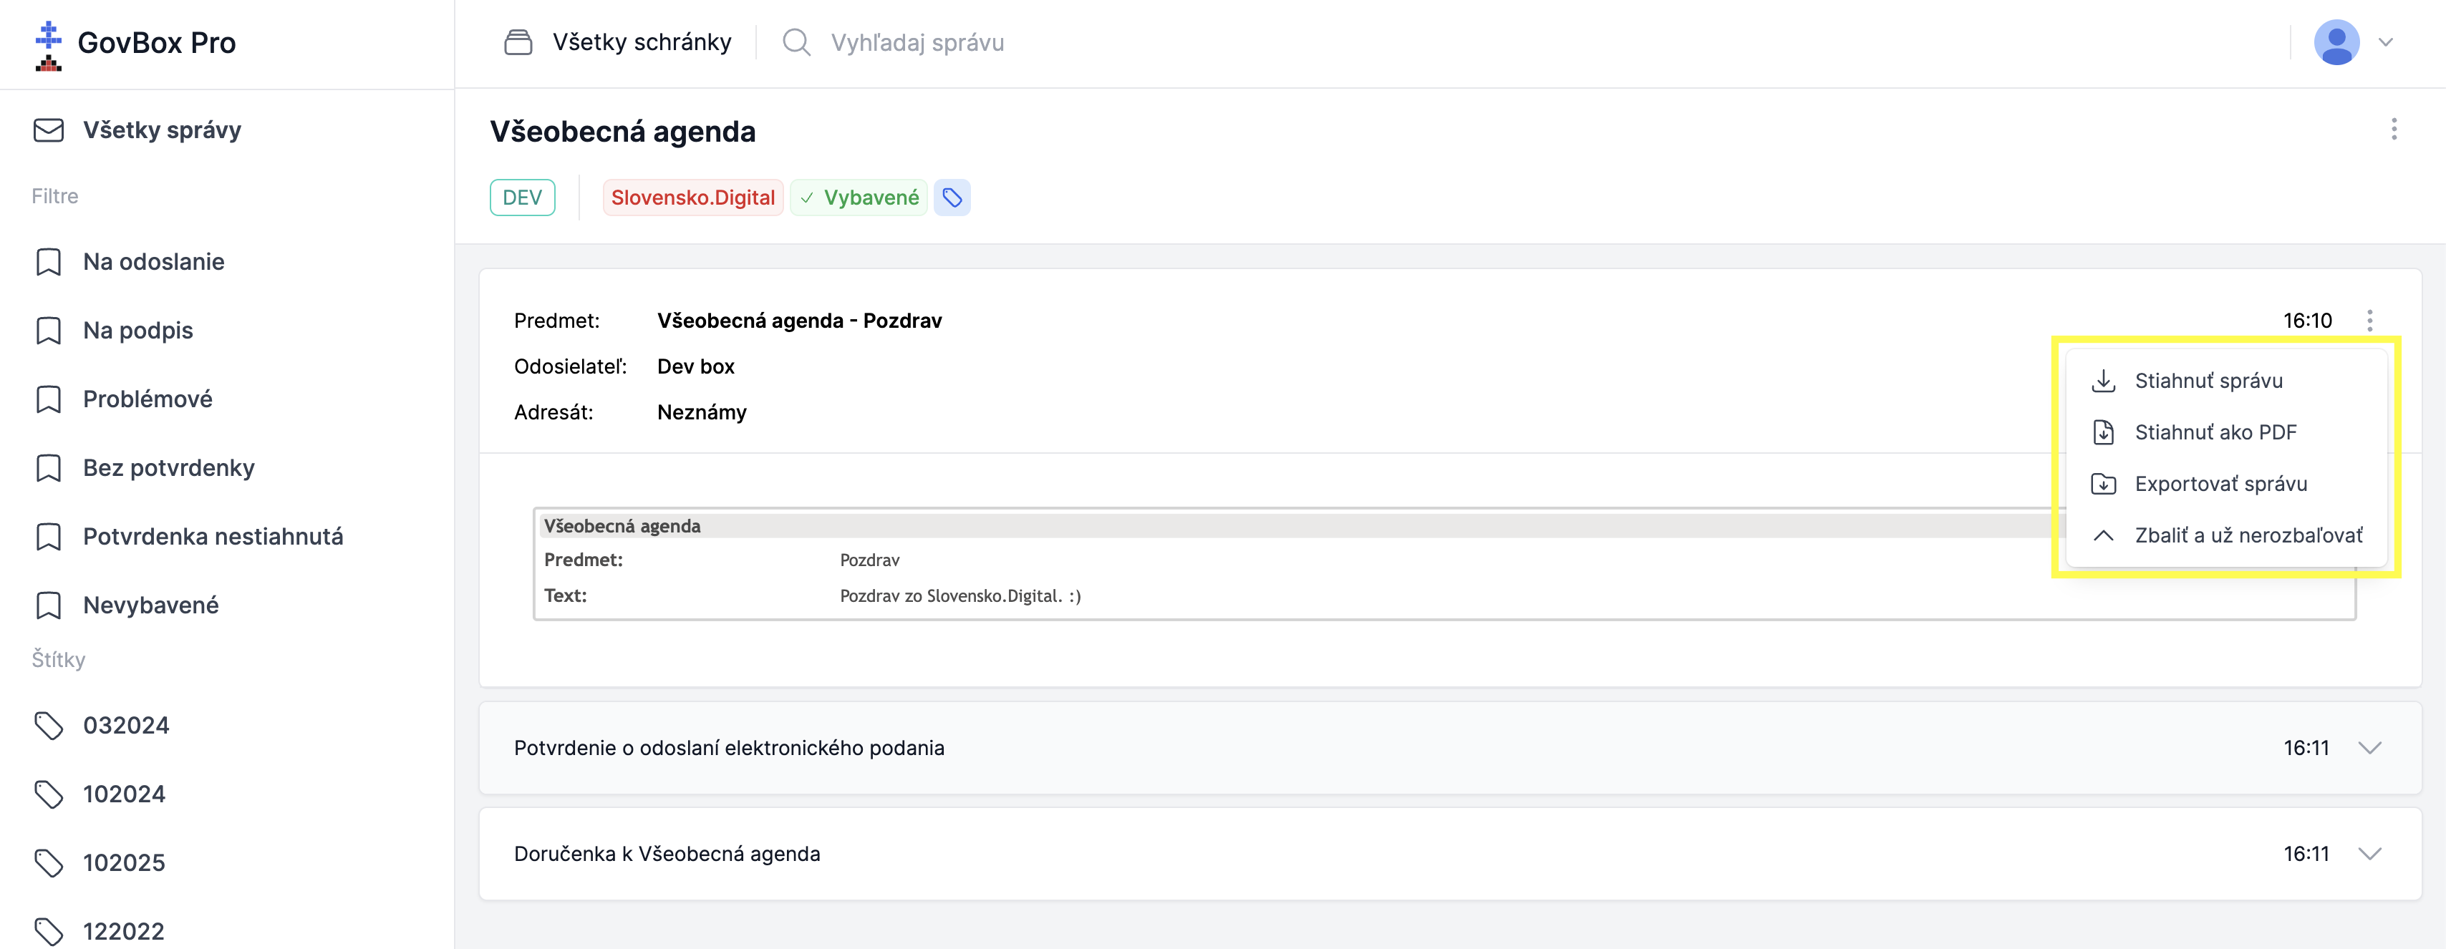Focus the Vyhľadaj správu search field
The image size is (2446, 949).
tap(1139, 43)
